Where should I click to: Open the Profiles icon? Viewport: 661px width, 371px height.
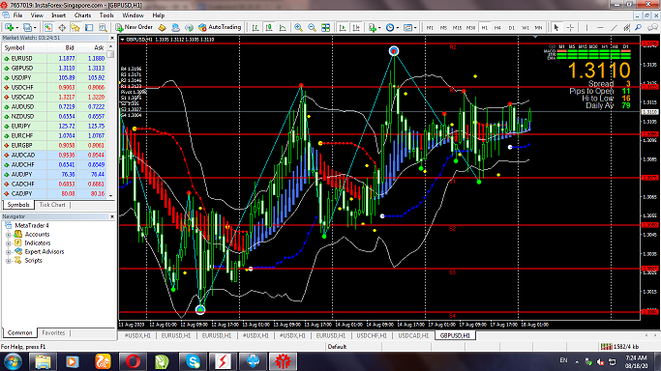coord(27,27)
